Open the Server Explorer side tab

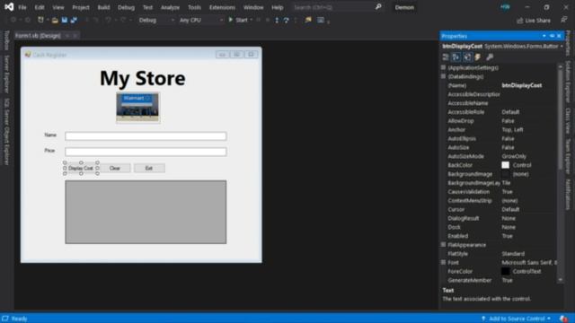pos(6,74)
